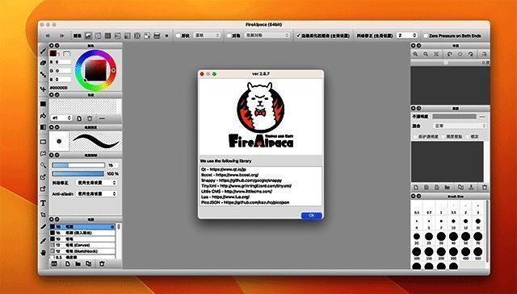The width and height of the screenshot is (517, 294).
Task: Toggle the 图层剪贴 checkbox
Action: 443,136
